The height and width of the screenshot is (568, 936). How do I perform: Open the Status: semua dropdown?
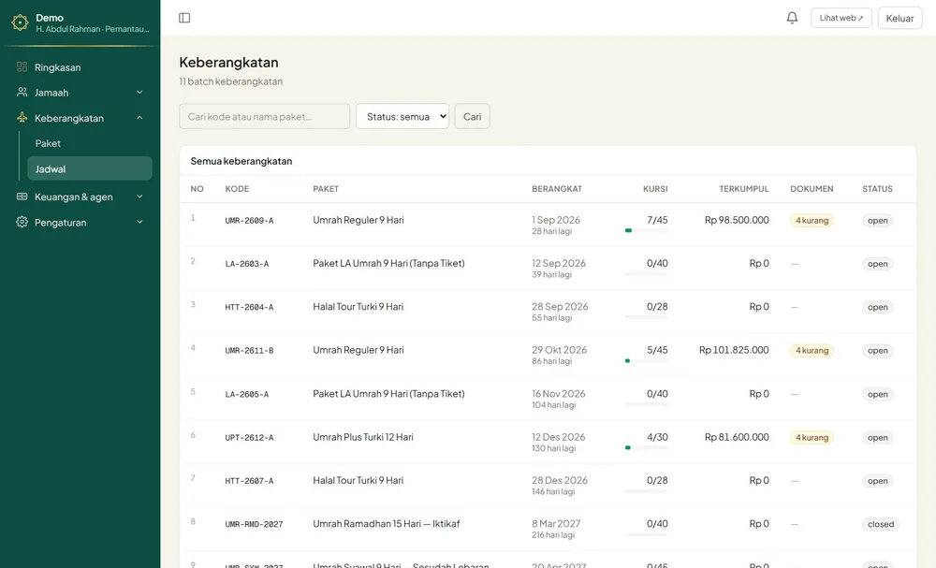(x=402, y=116)
